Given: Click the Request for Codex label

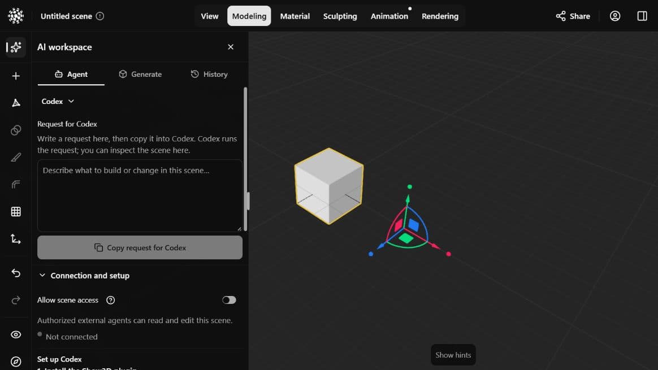Looking at the screenshot, I should pos(67,124).
